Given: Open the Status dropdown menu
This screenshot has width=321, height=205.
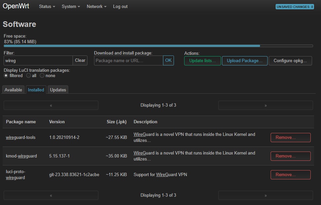Looking at the screenshot, I should pos(47,7).
